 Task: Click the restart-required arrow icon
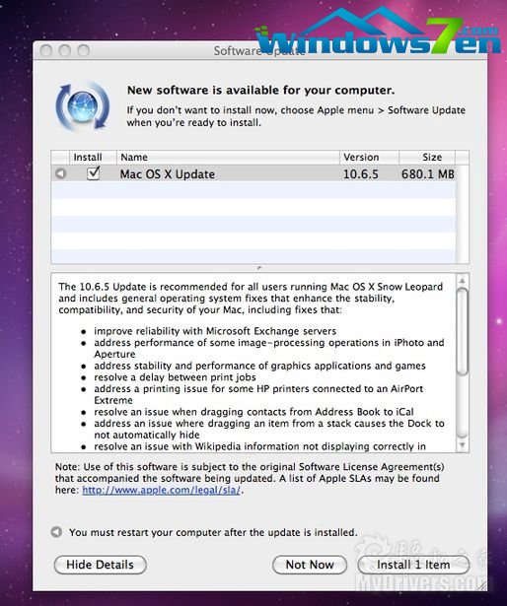pyautogui.click(x=56, y=532)
